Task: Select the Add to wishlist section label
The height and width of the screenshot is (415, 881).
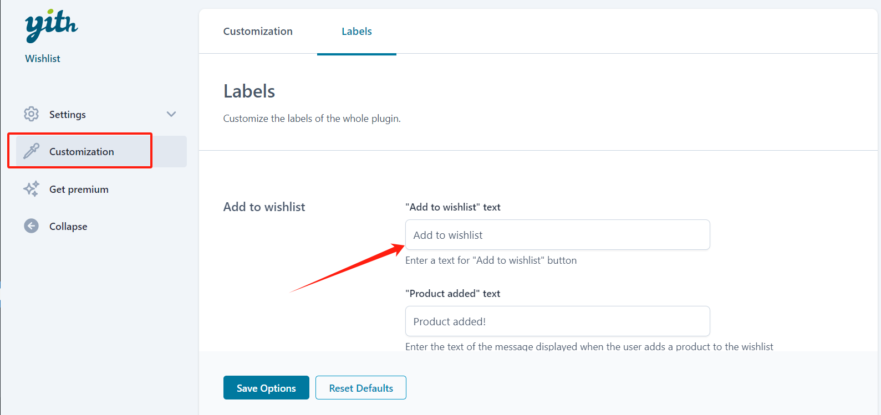Action: click(264, 207)
